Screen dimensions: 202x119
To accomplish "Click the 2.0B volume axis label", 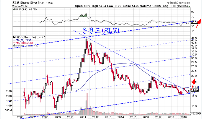I will pos(9,96).
